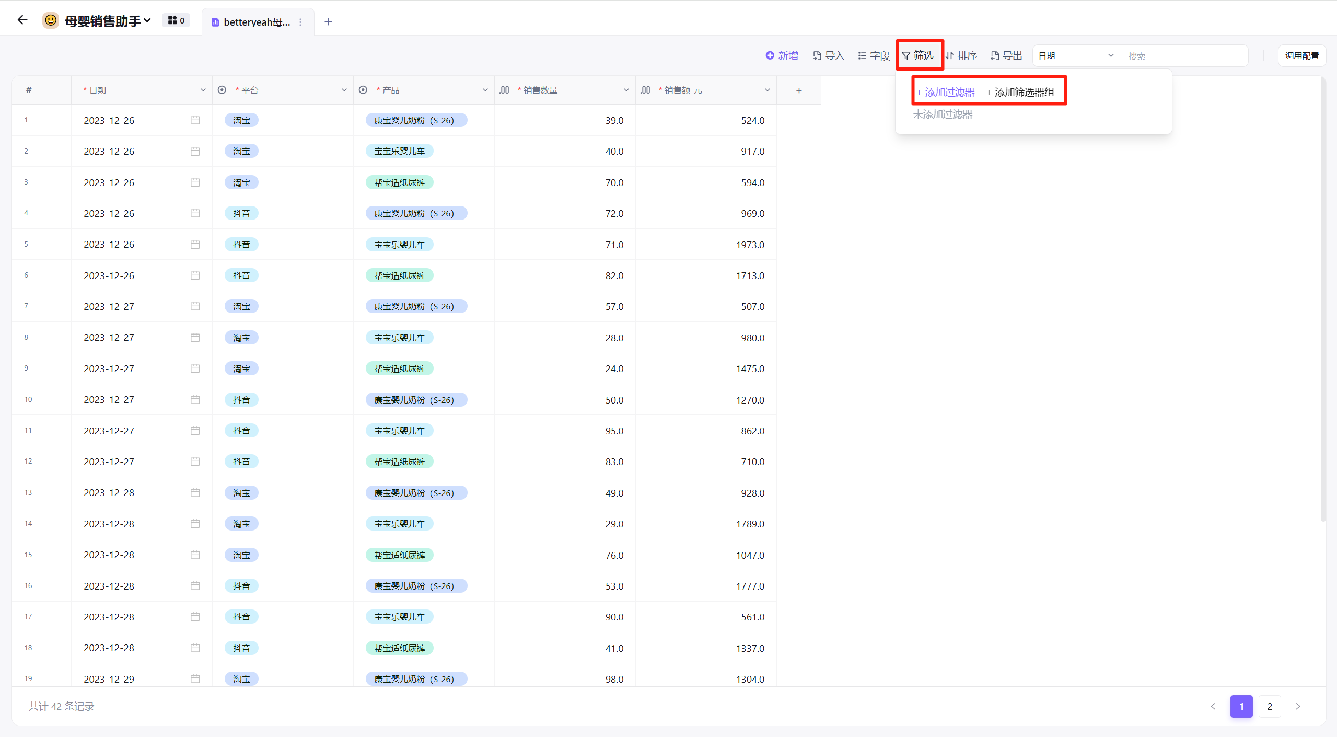
Task: Expand the 日期 column header dropdown
Action: coord(203,90)
